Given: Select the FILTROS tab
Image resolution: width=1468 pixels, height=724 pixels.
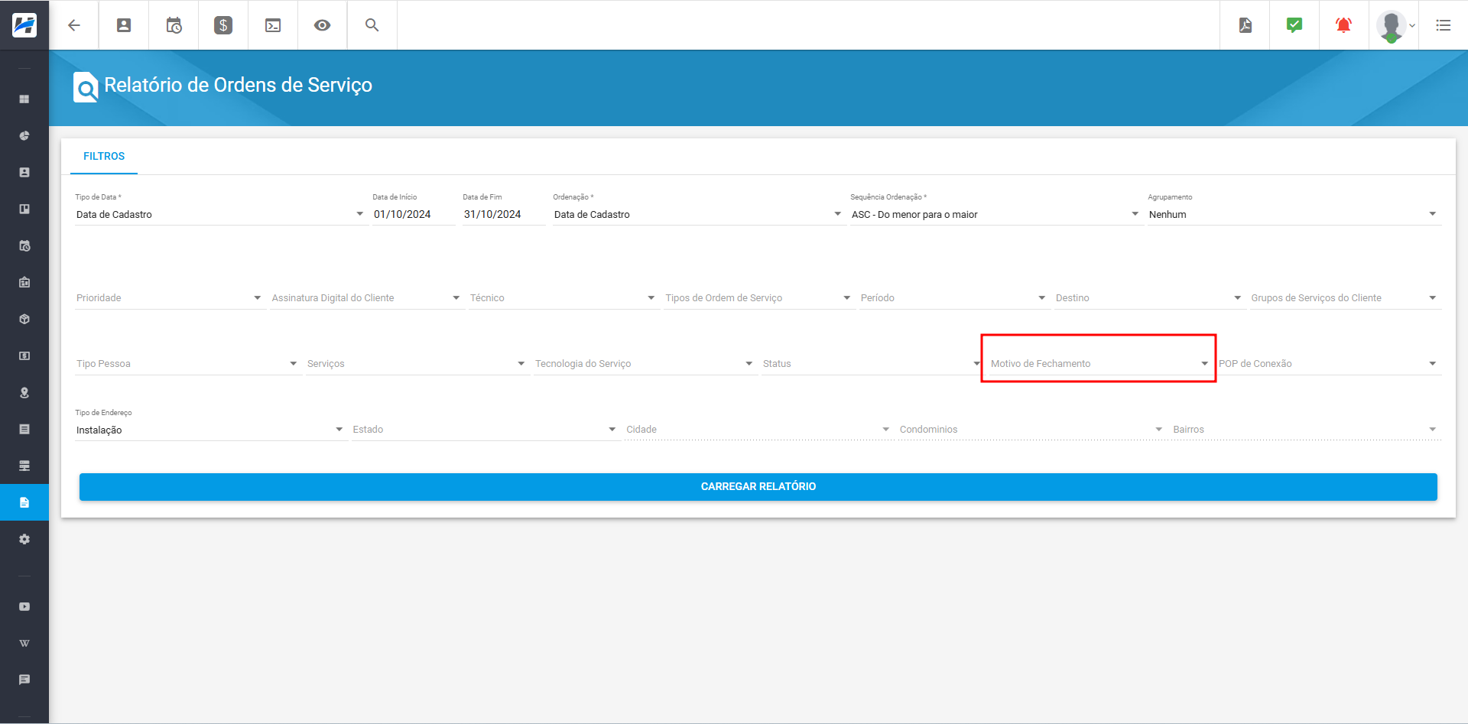Looking at the screenshot, I should (104, 156).
